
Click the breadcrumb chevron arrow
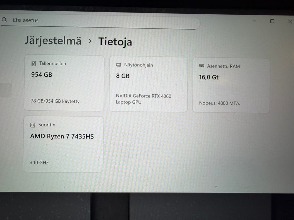(x=90, y=41)
